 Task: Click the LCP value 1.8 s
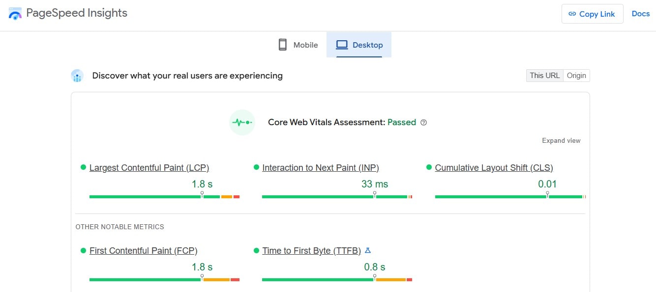point(202,185)
